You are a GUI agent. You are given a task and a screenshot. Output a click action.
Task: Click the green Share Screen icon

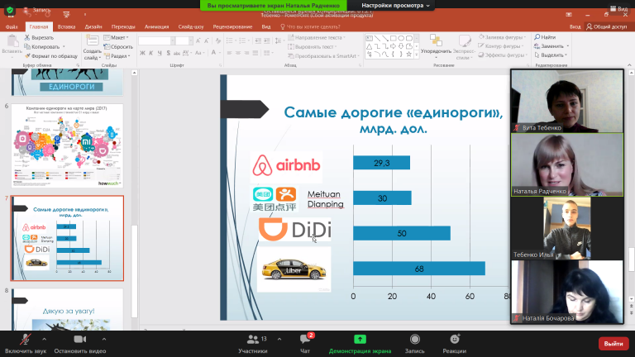pyautogui.click(x=360, y=339)
